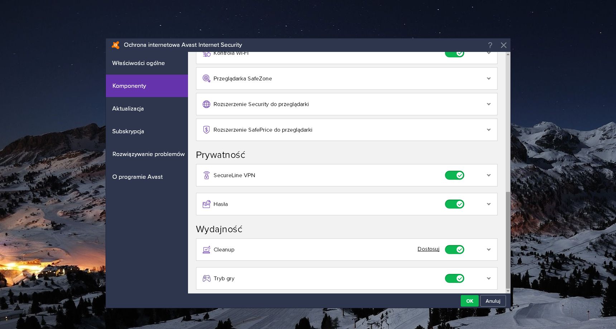This screenshot has width=616, height=329.
Task: Click the SecureLine VPN label
Action: pos(234,175)
